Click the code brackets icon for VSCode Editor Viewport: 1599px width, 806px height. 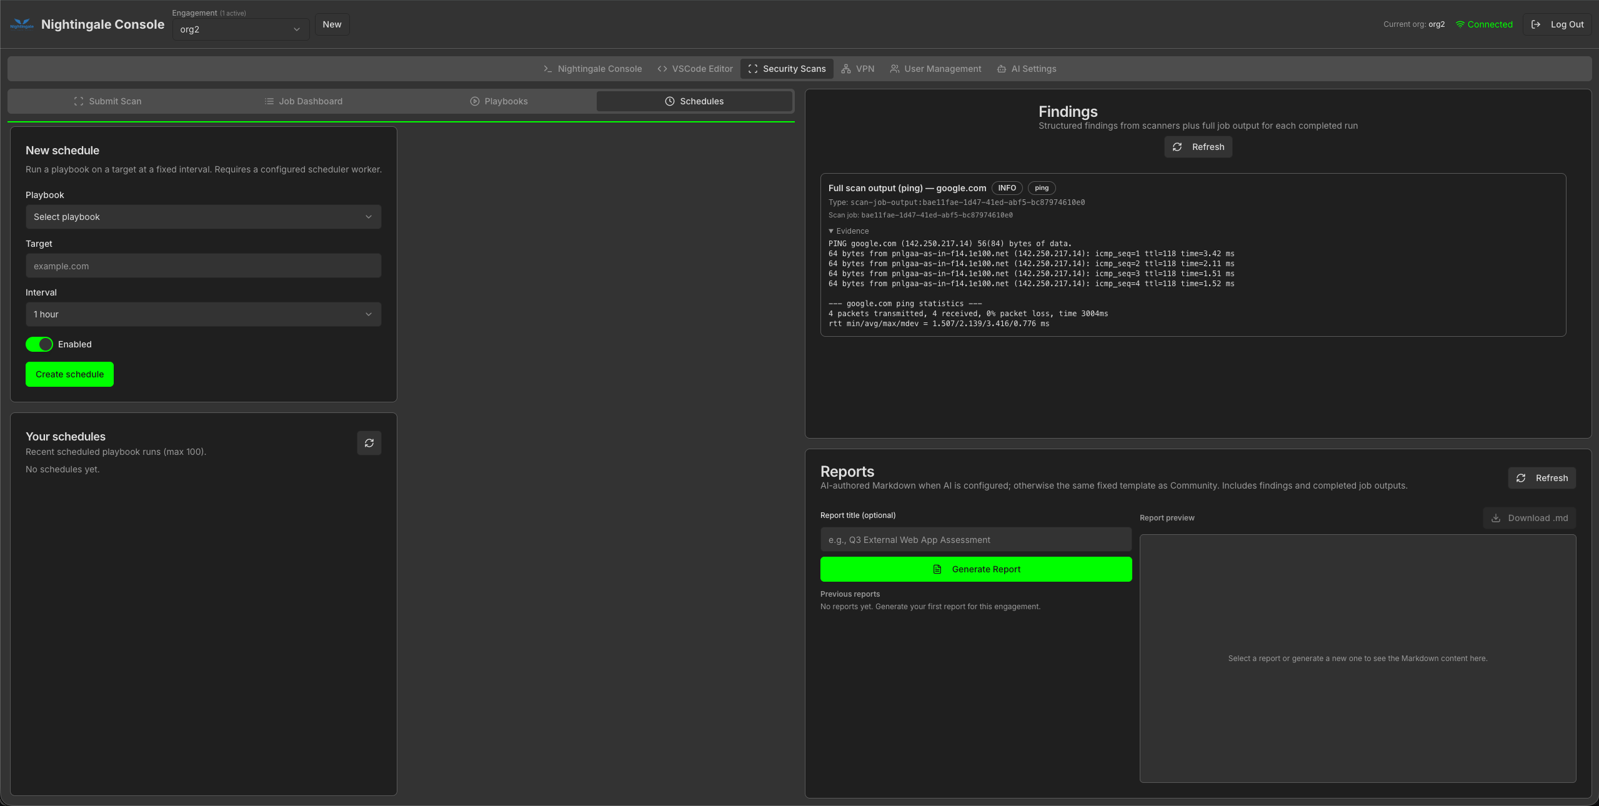pos(662,69)
